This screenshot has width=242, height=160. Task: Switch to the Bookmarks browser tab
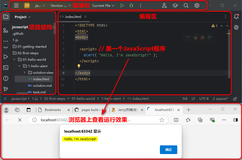pos(52,110)
